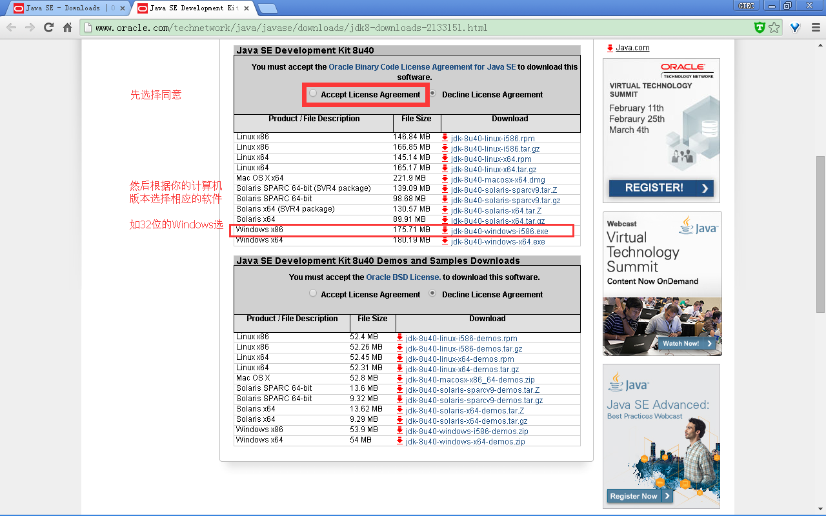Click the page icon in address bar
The width and height of the screenshot is (826, 516).
(88, 28)
